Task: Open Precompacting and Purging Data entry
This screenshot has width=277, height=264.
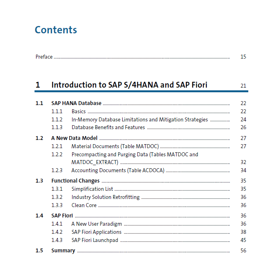Action: click(134, 155)
